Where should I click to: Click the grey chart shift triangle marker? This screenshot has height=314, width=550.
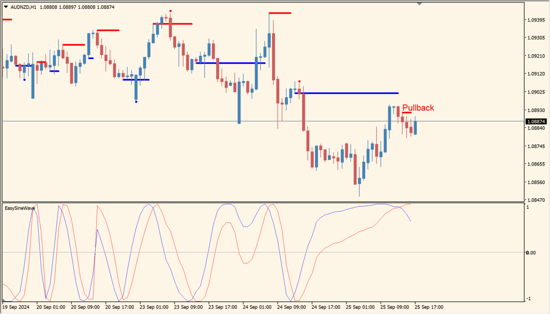[419, 4]
